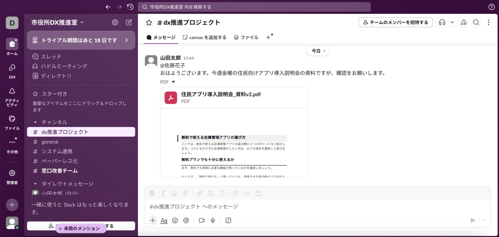The image size is (499, 237).
Task: Compose a new message with the pencil icon
Action: [x=129, y=22]
